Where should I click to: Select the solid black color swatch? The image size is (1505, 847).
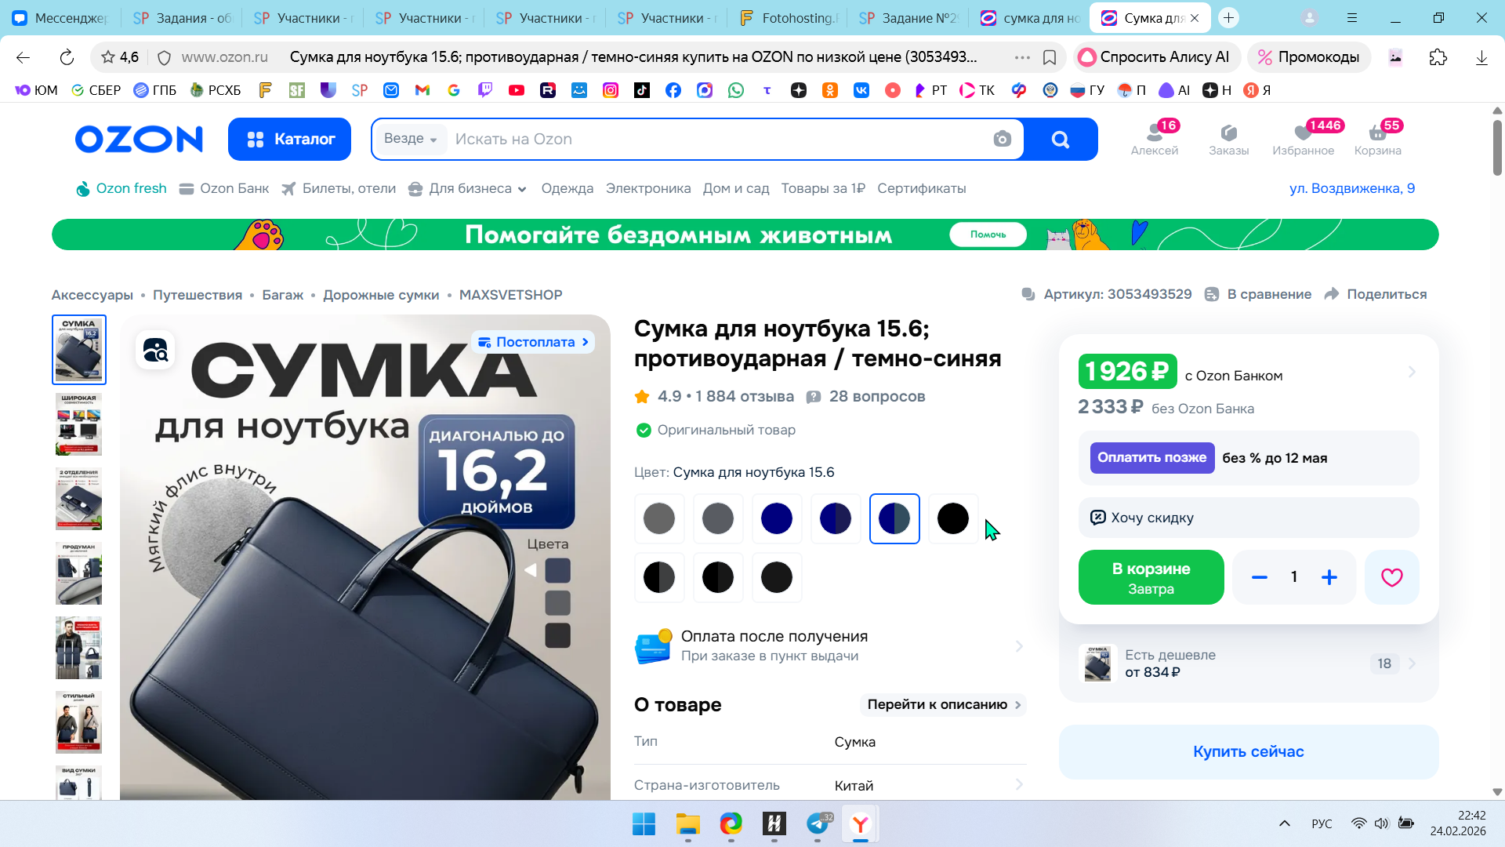pyautogui.click(x=952, y=518)
